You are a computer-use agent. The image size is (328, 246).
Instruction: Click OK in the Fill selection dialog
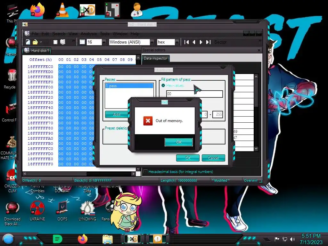coord(188,158)
